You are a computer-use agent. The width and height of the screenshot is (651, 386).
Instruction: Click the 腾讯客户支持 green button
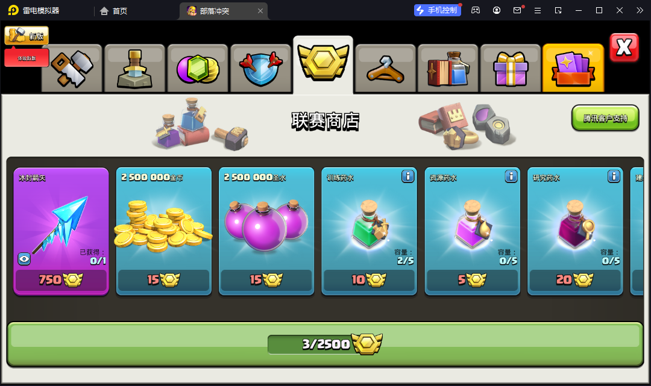pyautogui.click(x=605, y=118)
